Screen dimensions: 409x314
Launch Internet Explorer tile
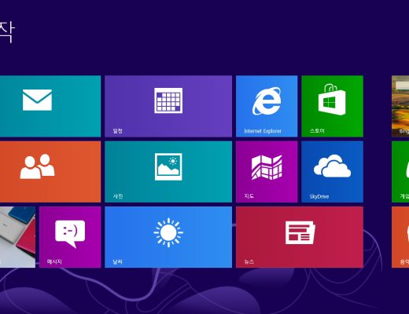point(267,106)
